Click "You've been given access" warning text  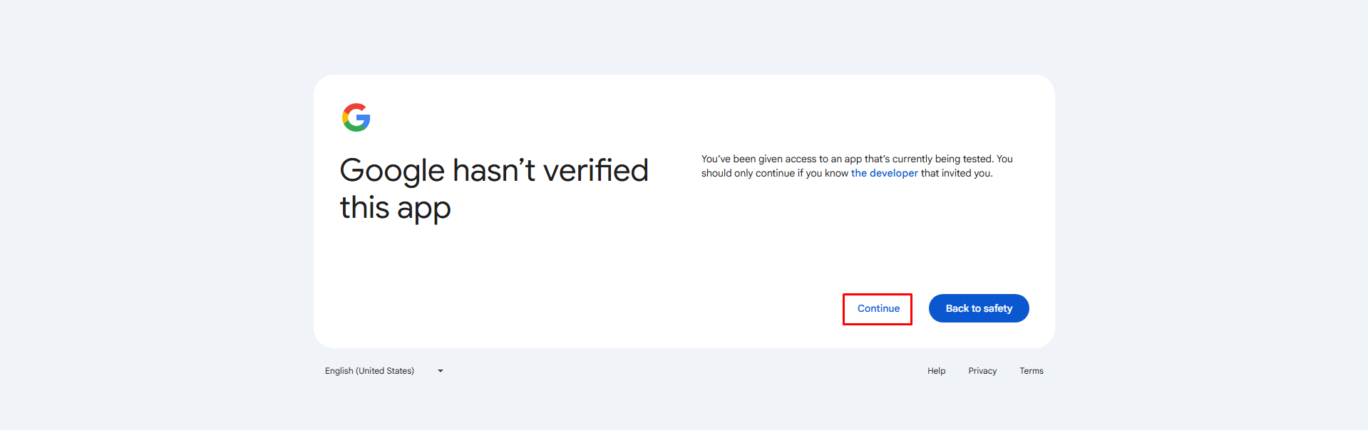(x=758, y=159)
